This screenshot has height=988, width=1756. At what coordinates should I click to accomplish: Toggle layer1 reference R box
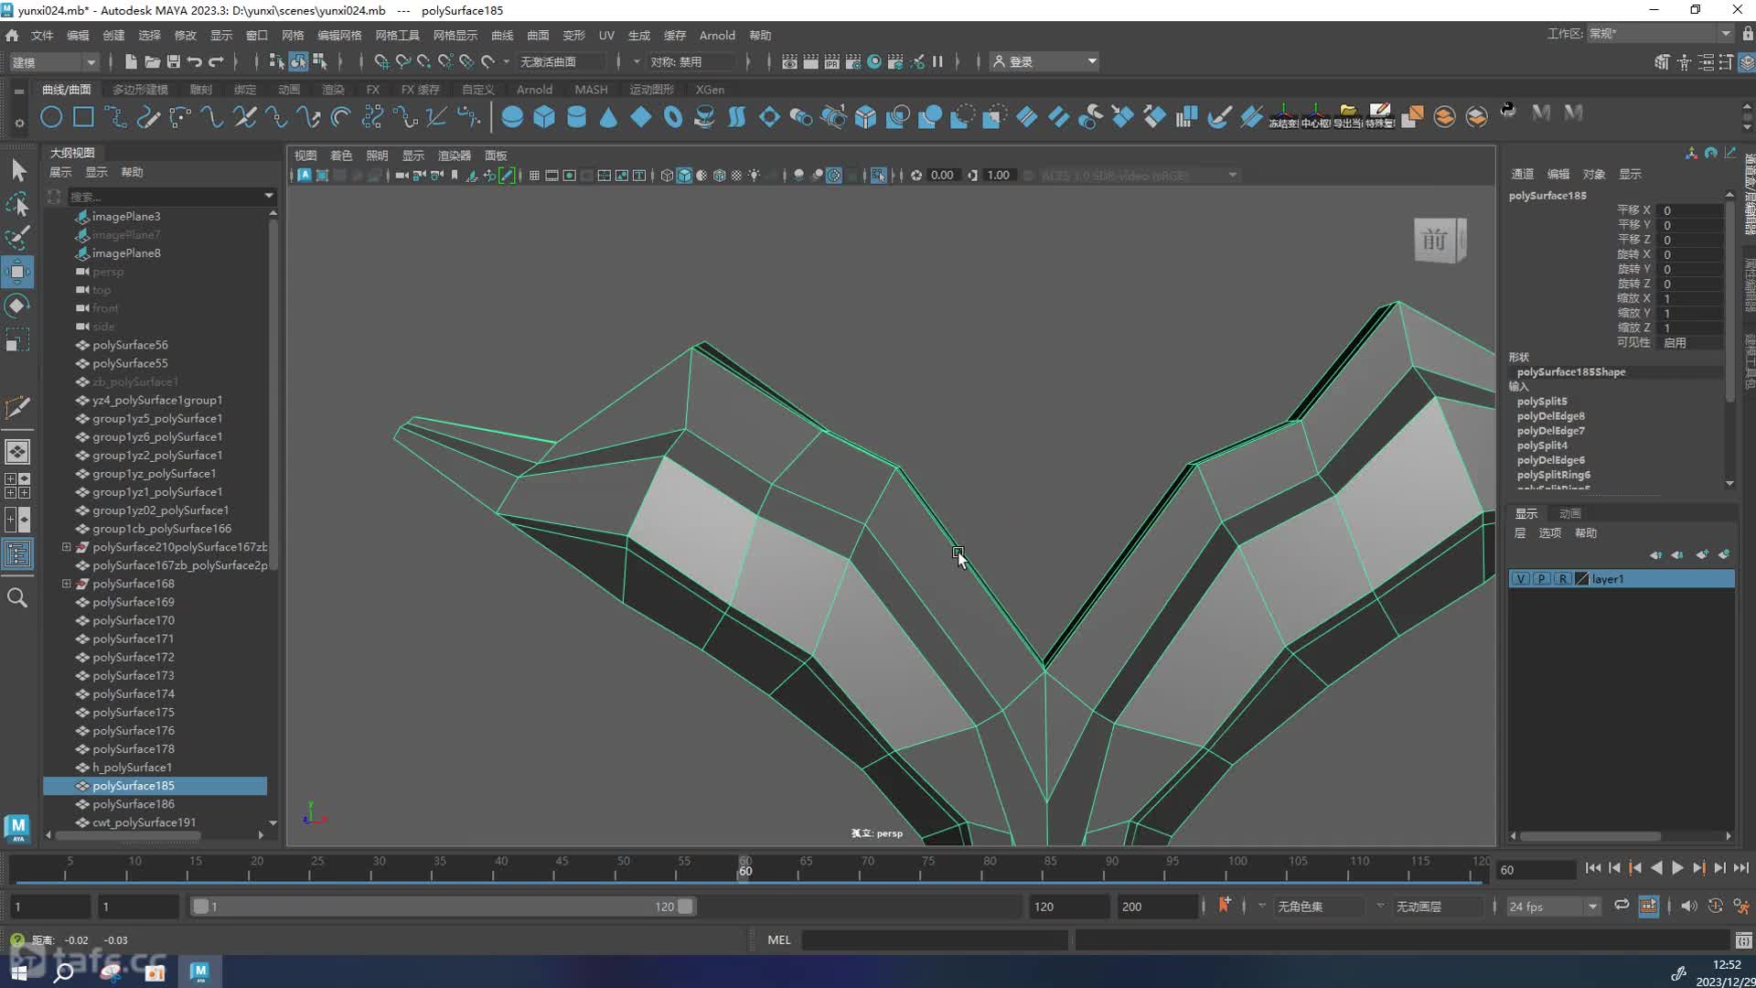click(1563, 579)
